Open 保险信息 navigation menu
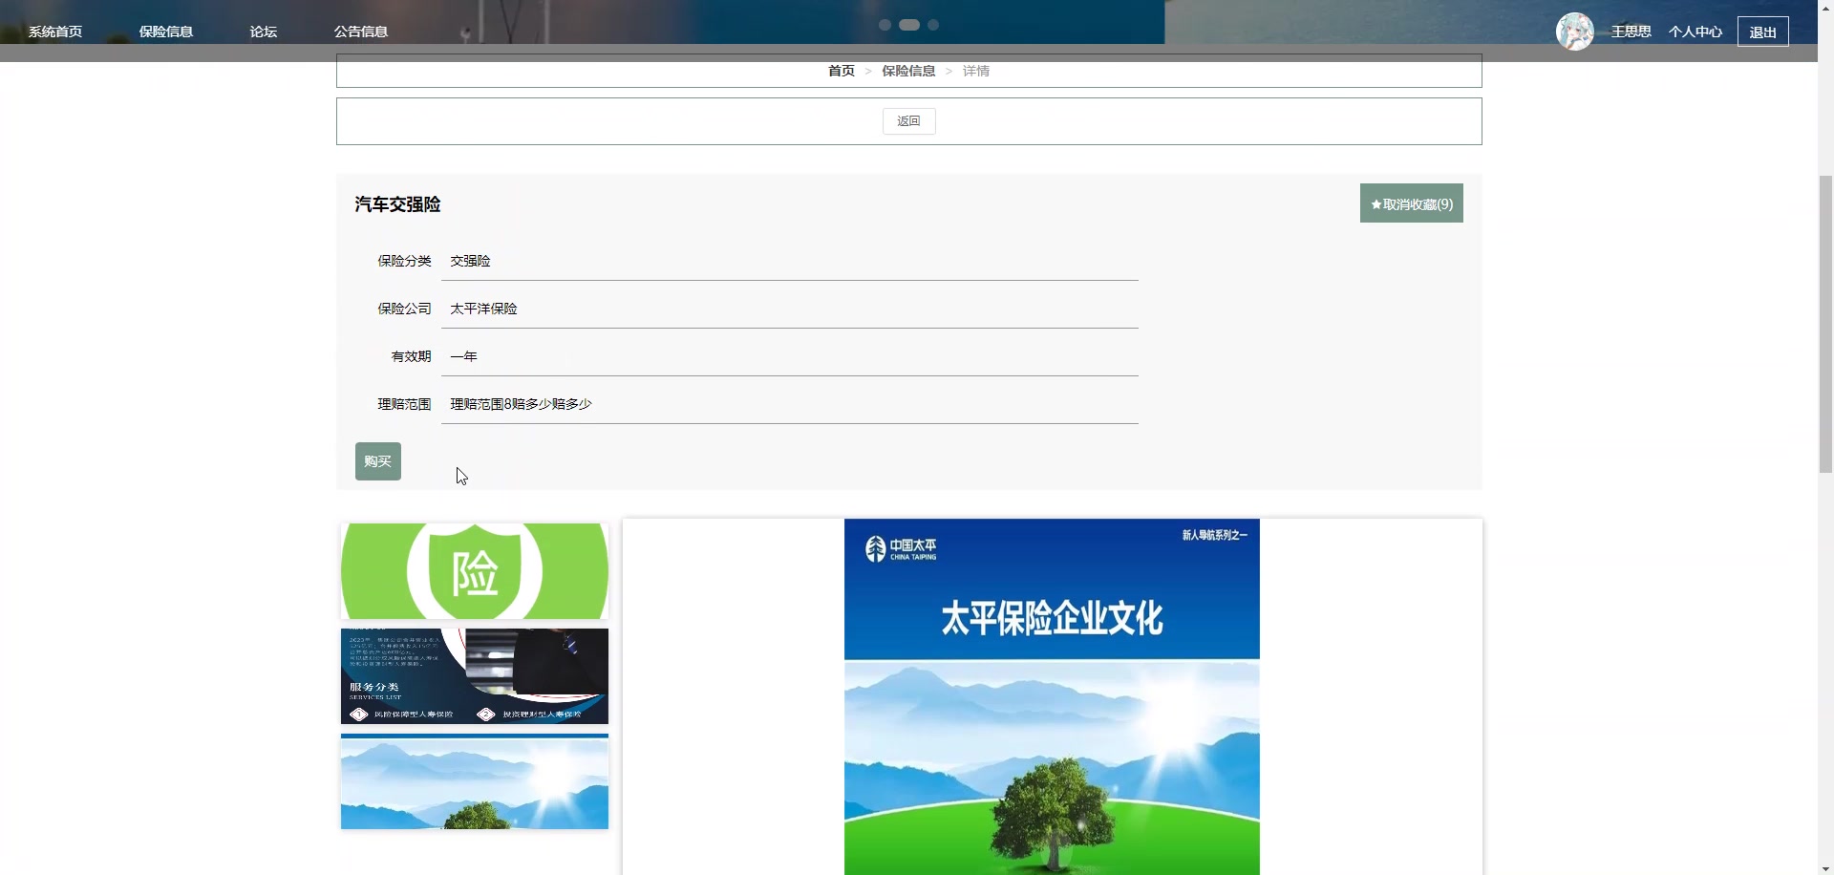The height and width of the screenshot is (875, 1834). [x=166, y=32]
